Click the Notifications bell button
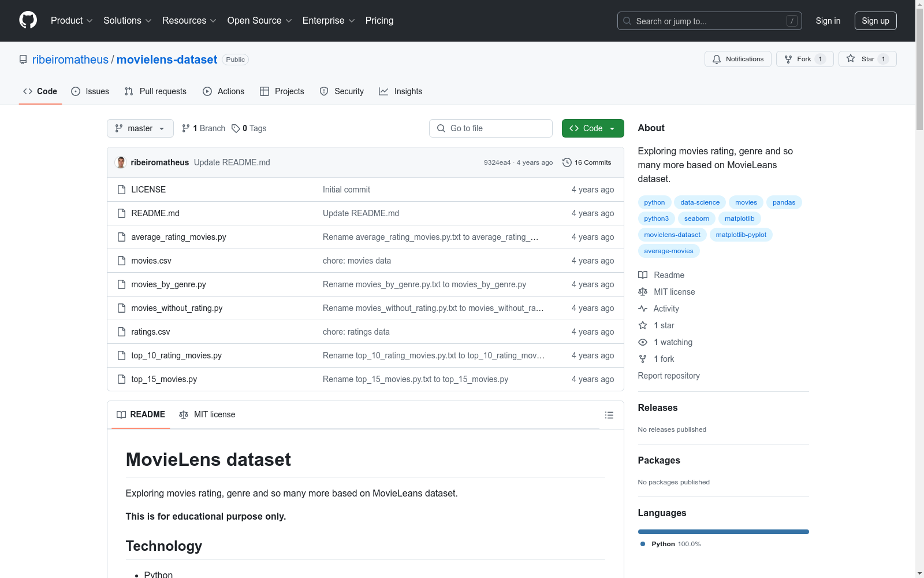924x578 pixels. tap(737, 59)
